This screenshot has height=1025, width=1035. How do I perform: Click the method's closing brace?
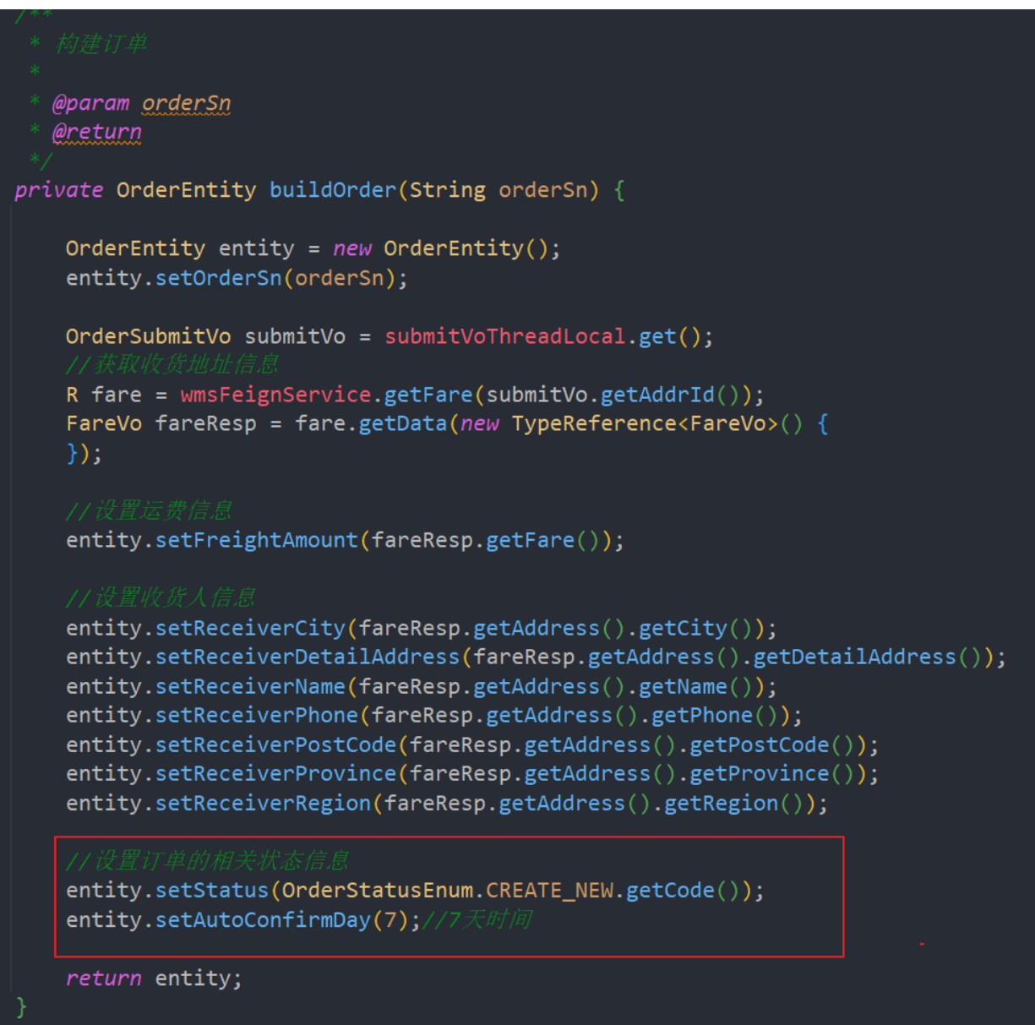coord(21,1007)
